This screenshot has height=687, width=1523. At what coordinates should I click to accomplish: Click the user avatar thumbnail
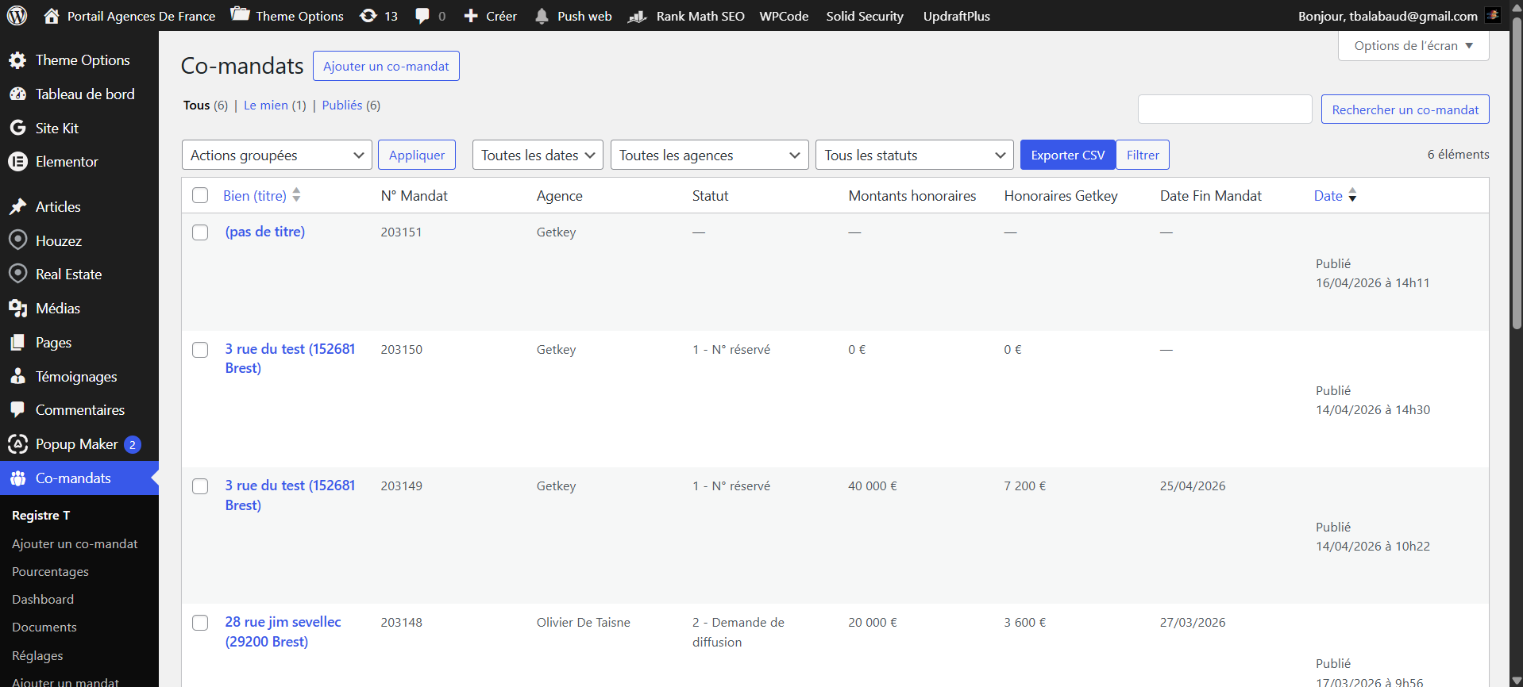pyautogui.click(x=1493, y=15)
